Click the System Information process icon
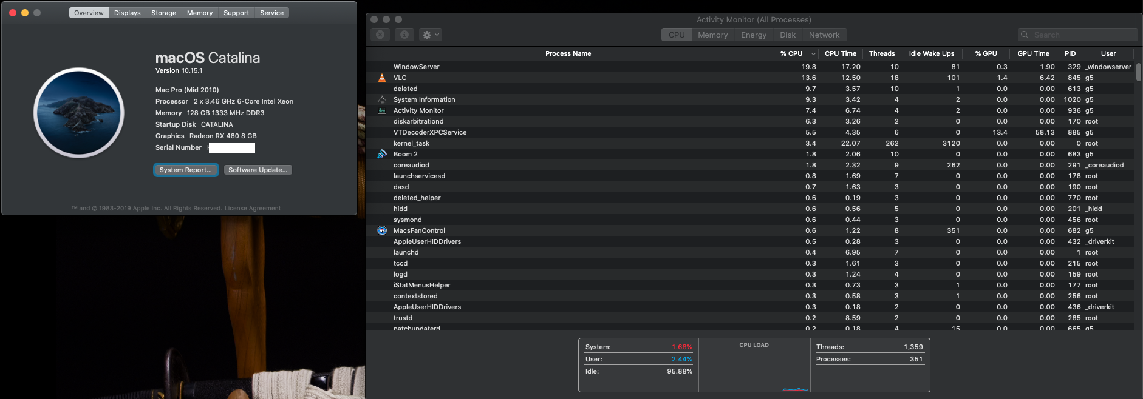This screenshot has width=1143, height=399. pyautogui.click(x=382, y=99)
